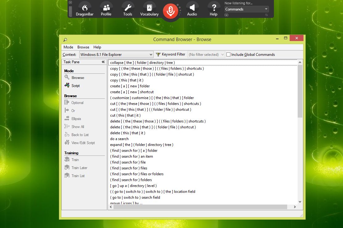The image size is (343, 228).
Task: Collapse the Task Pane with double chevron
Action: (103, 62)
